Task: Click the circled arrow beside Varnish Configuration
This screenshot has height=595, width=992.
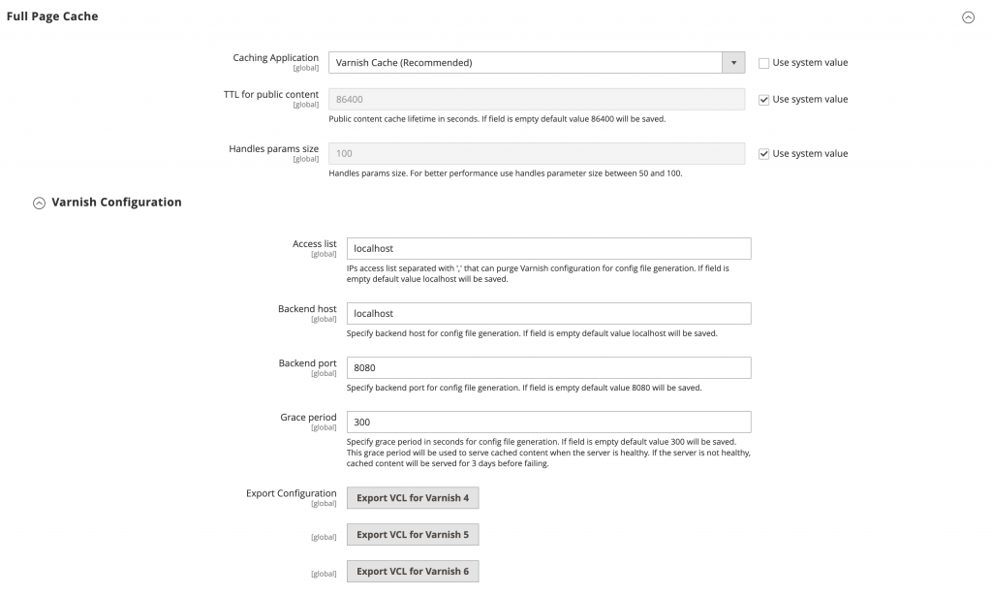Action: point(39,203)
